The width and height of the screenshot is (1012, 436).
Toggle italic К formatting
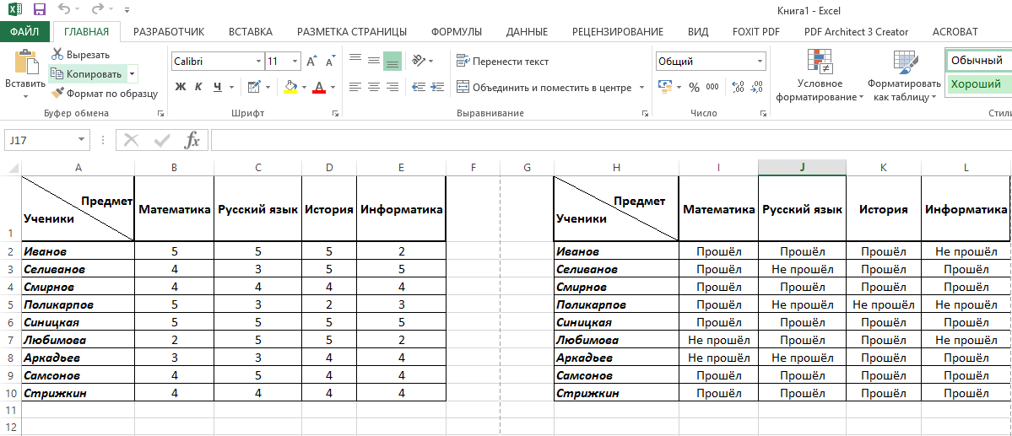[x=199, y=87]
